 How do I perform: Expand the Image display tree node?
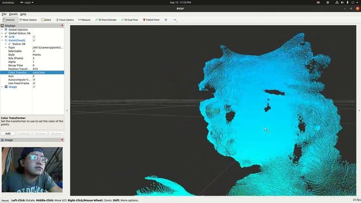tap(2, 87)
